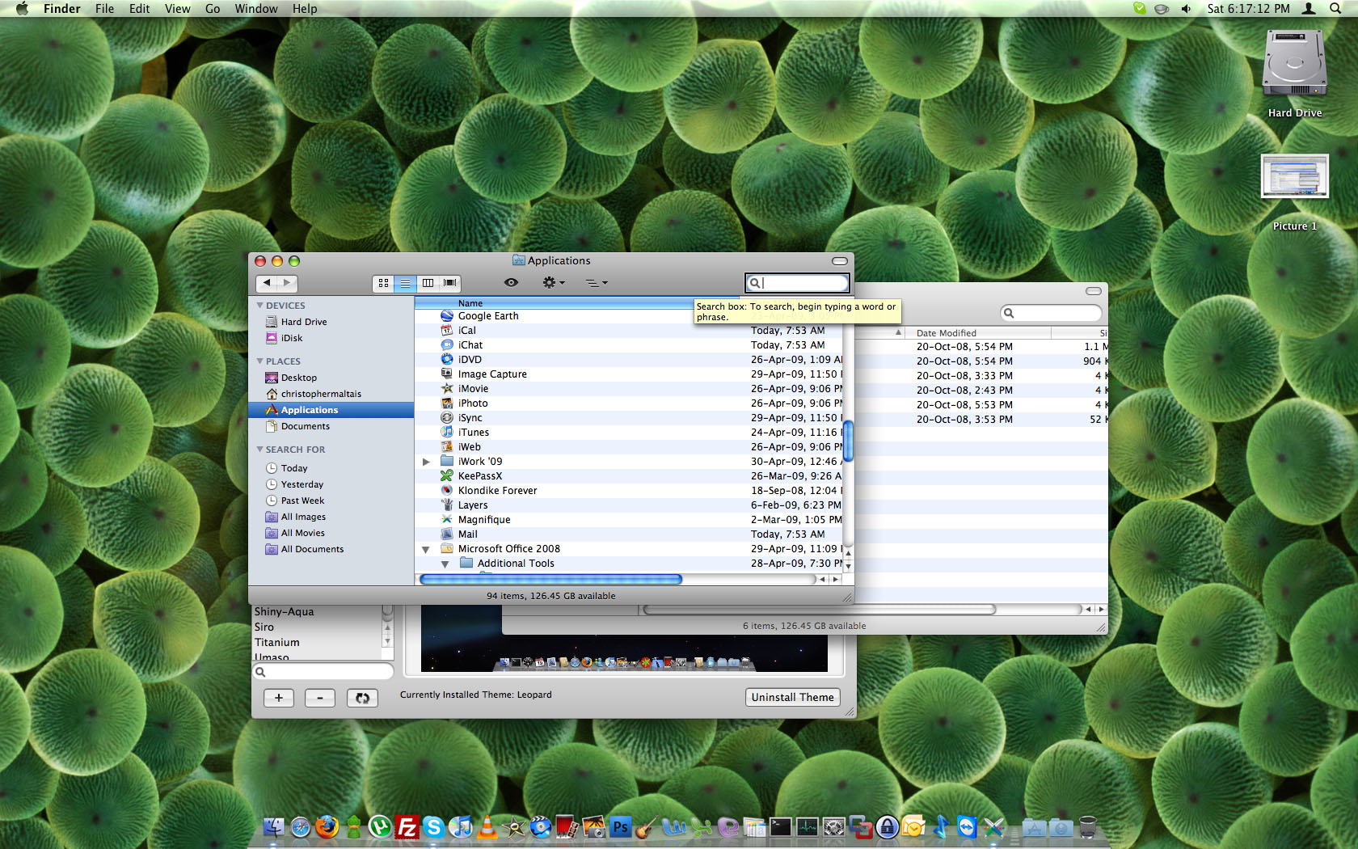Collapse the DEVICES sidebar section
Image resolution: width=1358 pixels, height=849 pixels.
(x=260, y=306)
